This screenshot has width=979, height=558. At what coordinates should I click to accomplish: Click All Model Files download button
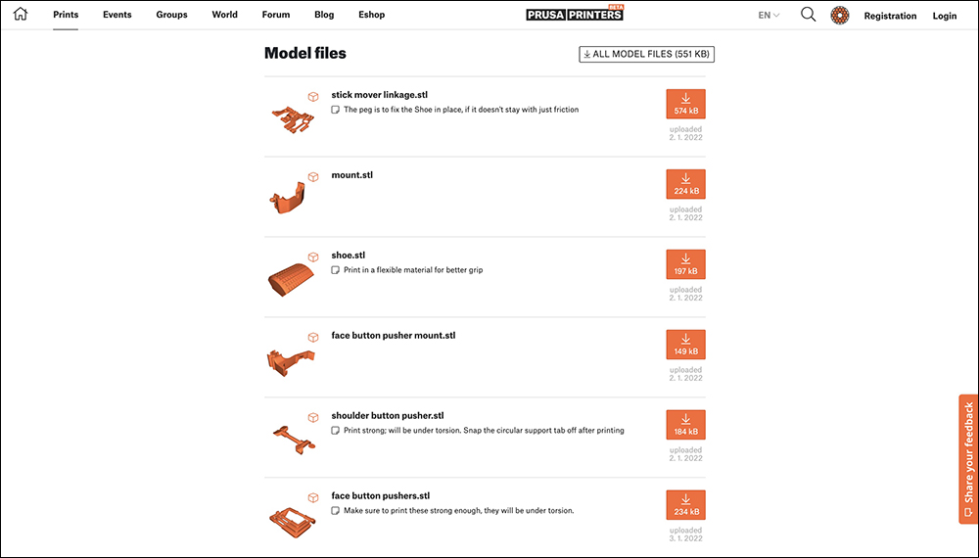[646, 54]
